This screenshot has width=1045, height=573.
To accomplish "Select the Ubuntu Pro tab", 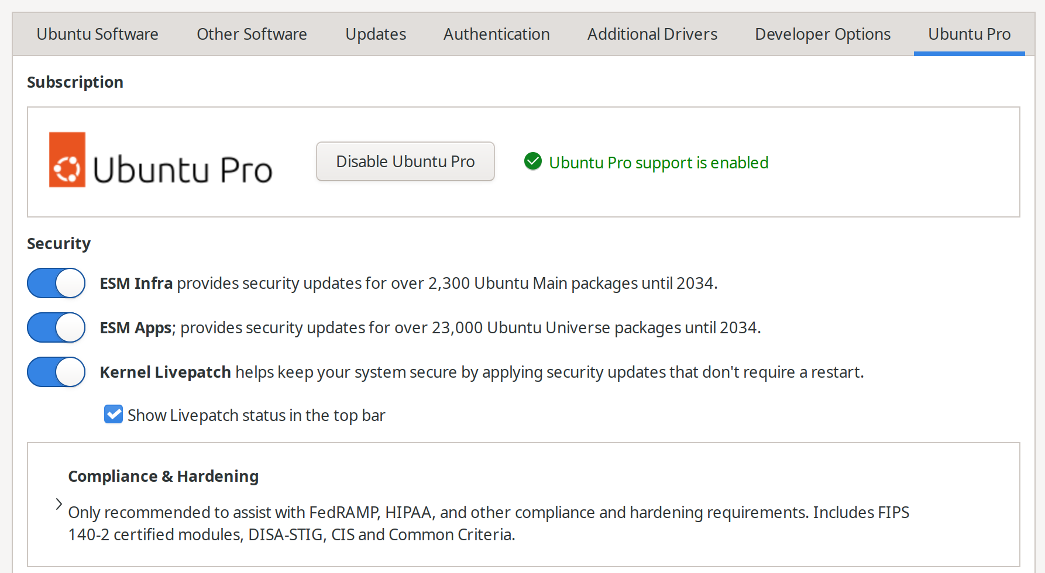I will (970, 34).
